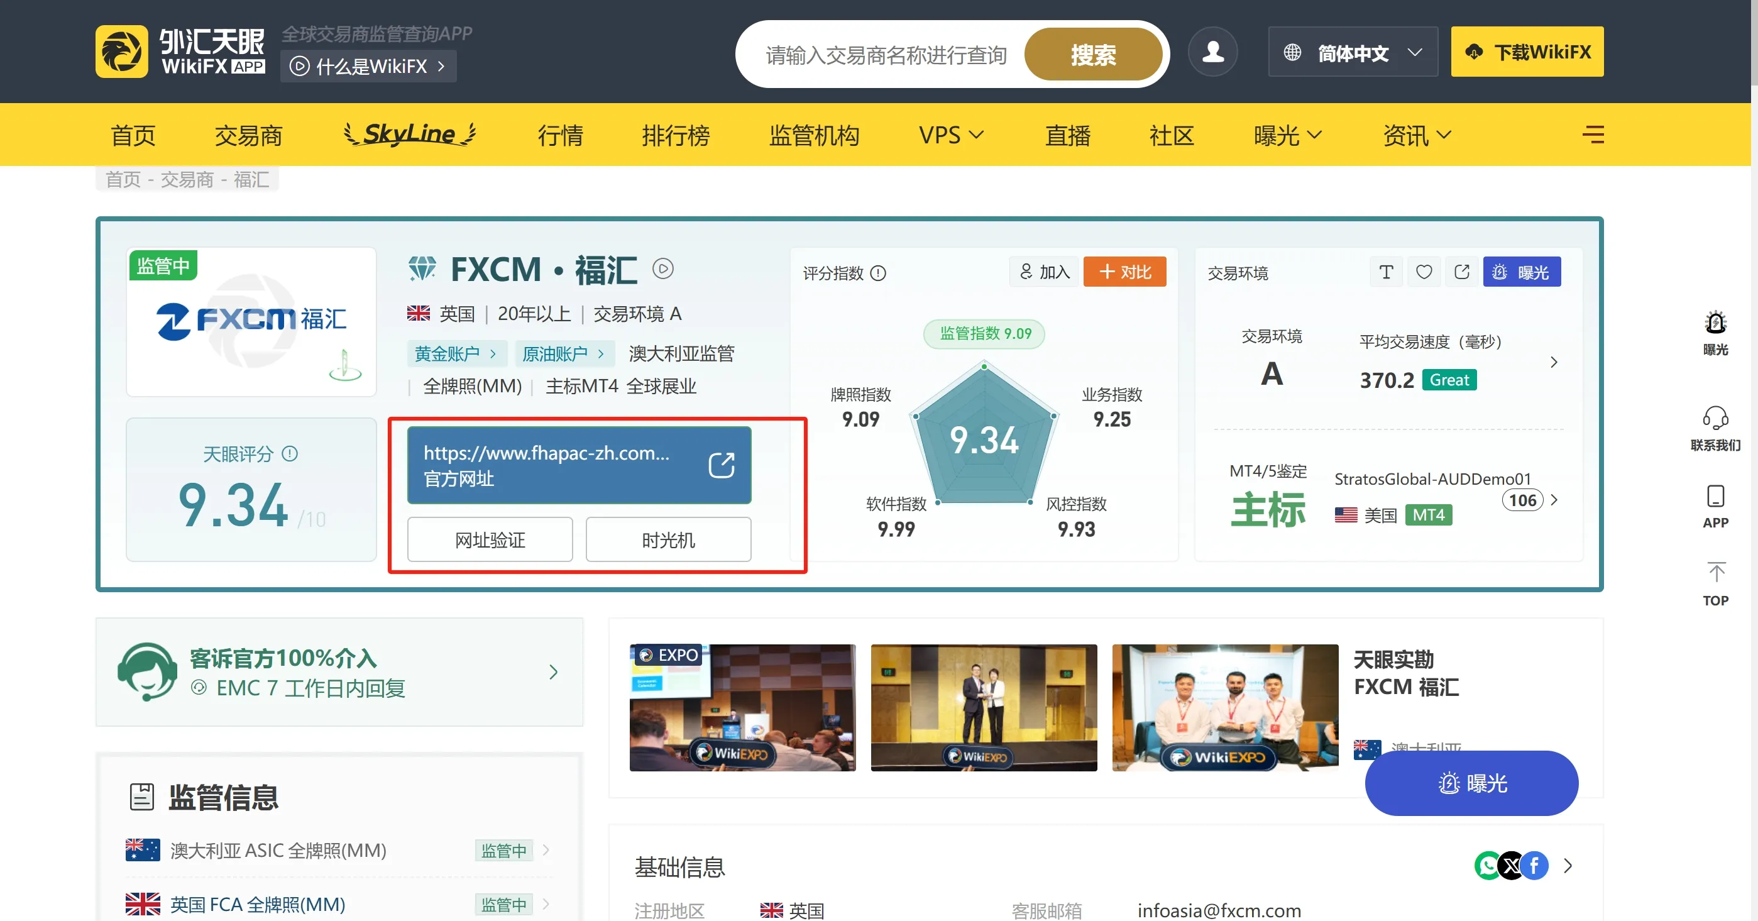Click the 曝光 alarm icon in right sidebar
The height and width of the screenshot is (921, 1758).
pos(1715,323)
